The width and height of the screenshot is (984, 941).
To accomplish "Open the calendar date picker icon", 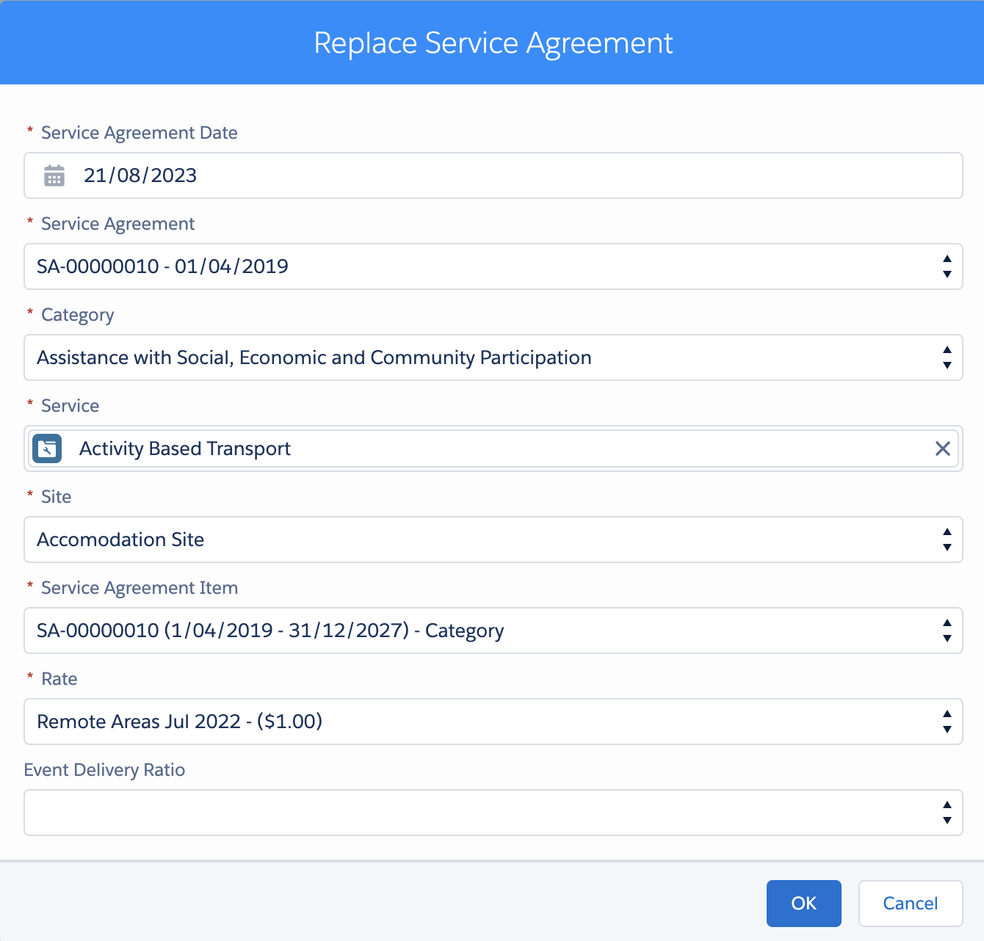I will coord(54,175).
